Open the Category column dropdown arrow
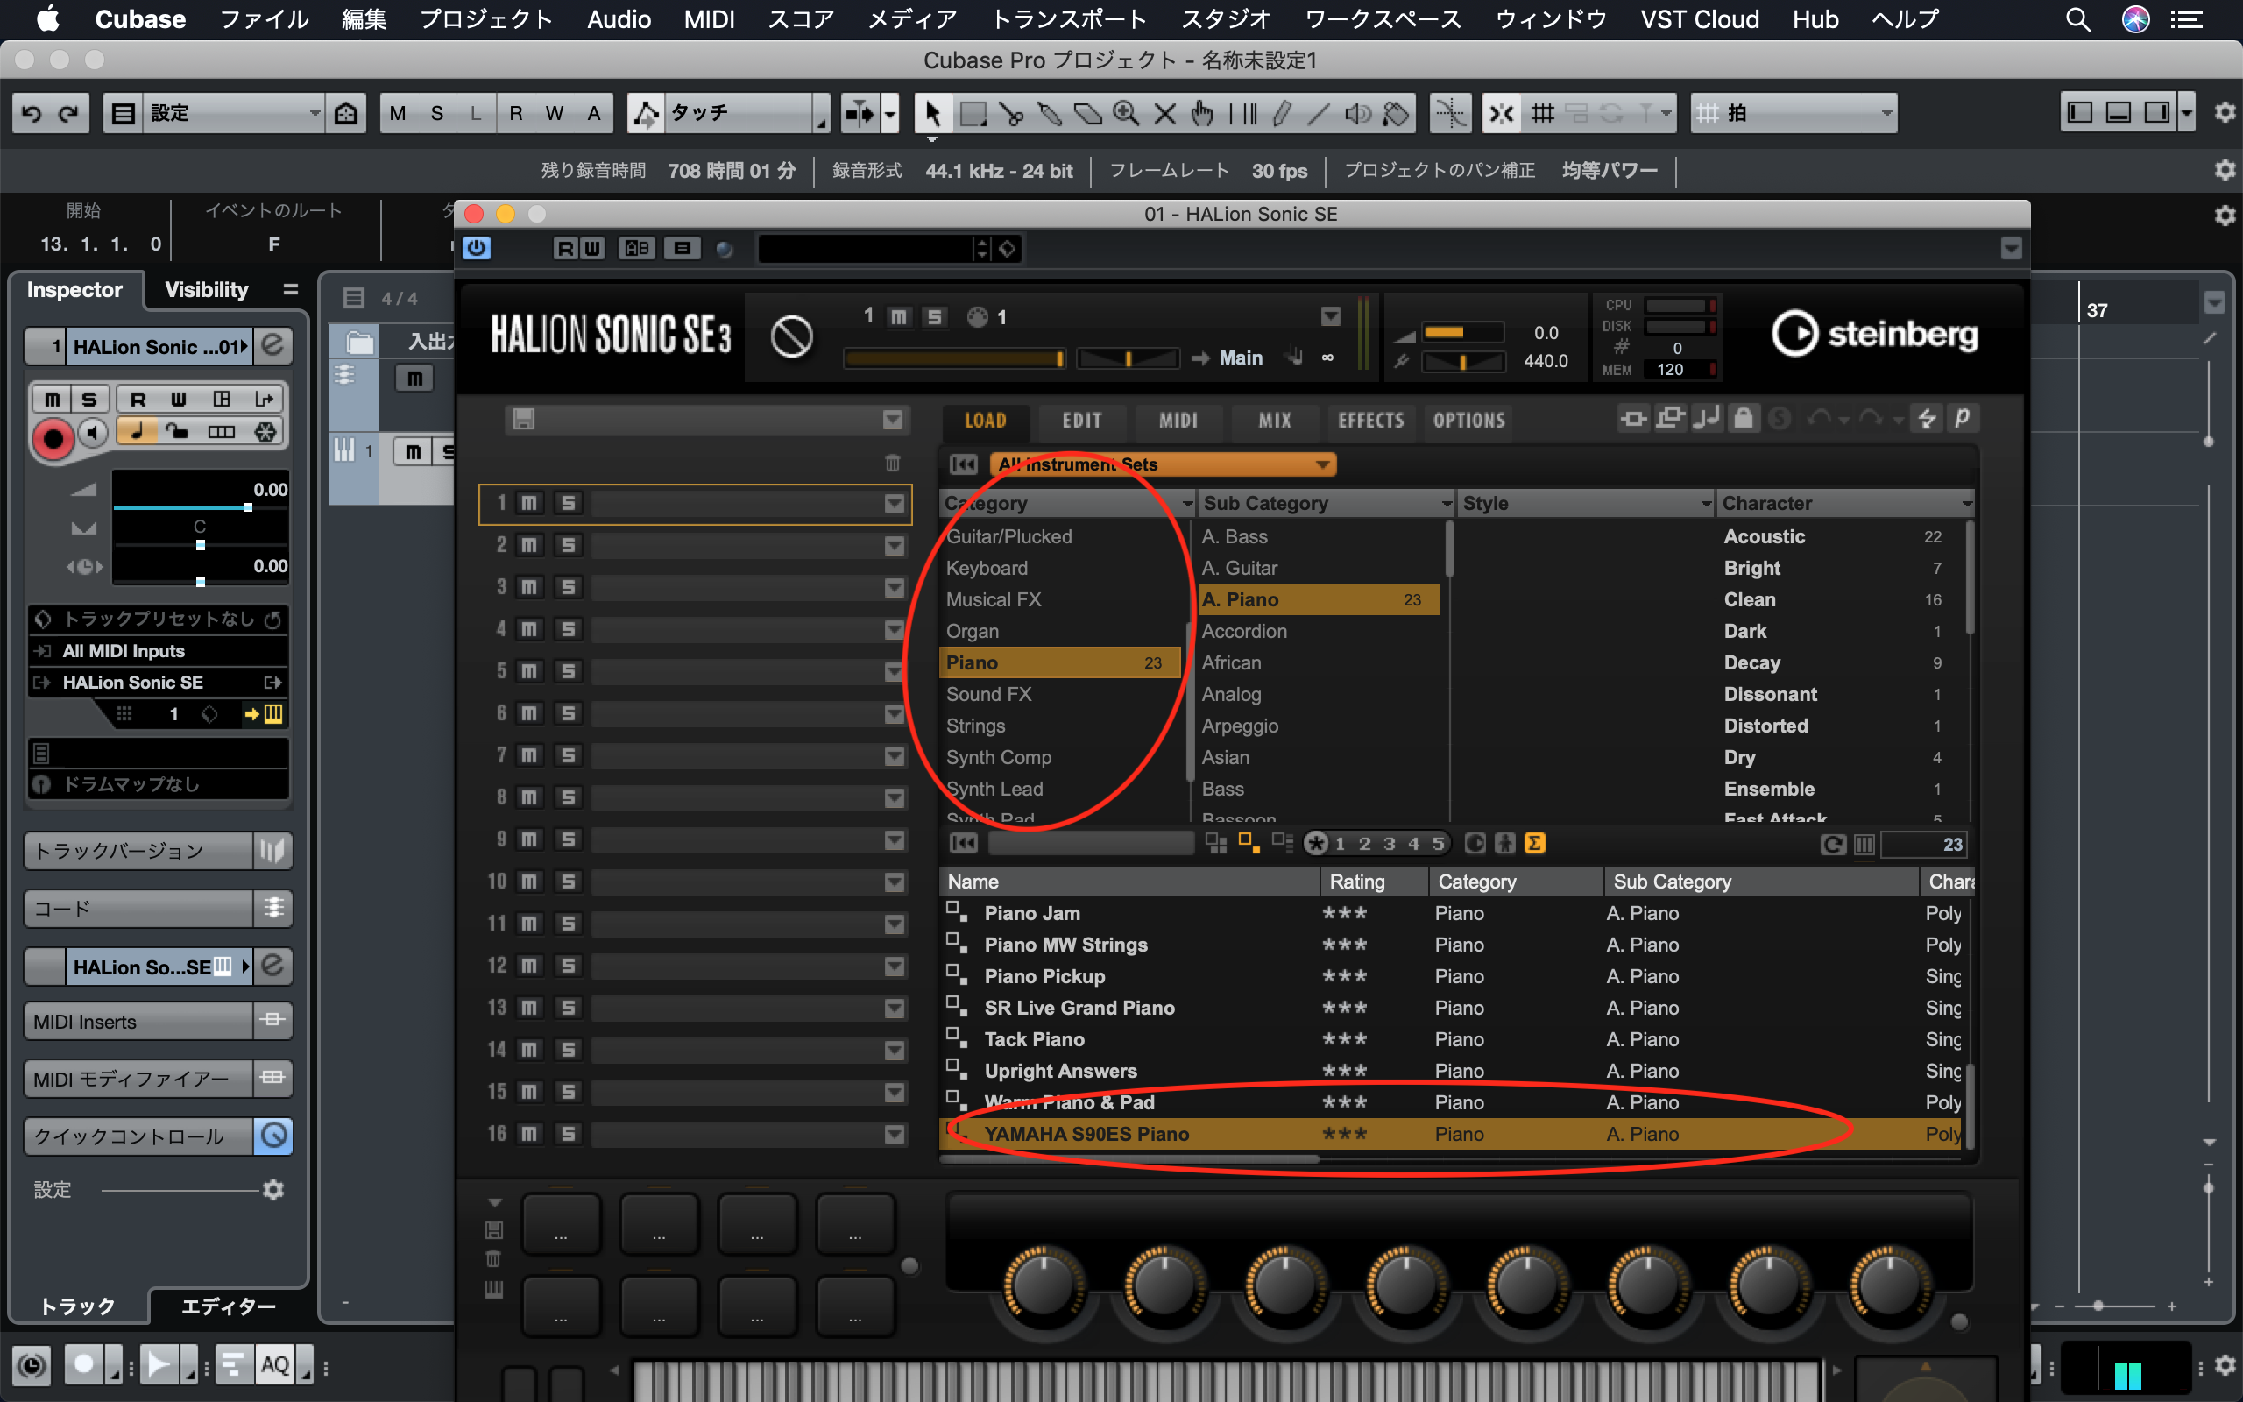Viewport: 2243px width, 1402px height. [x=1186, y=504]
